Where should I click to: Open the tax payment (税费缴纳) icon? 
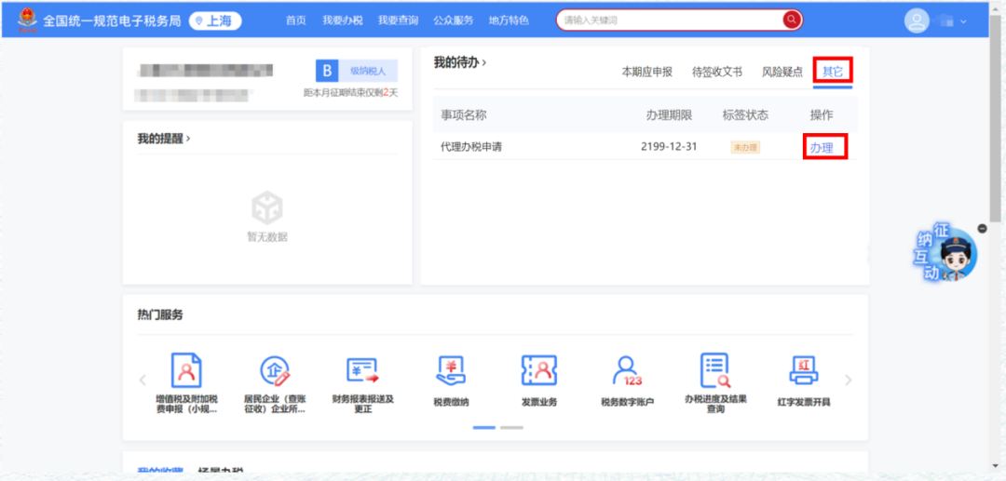[451, 371]
